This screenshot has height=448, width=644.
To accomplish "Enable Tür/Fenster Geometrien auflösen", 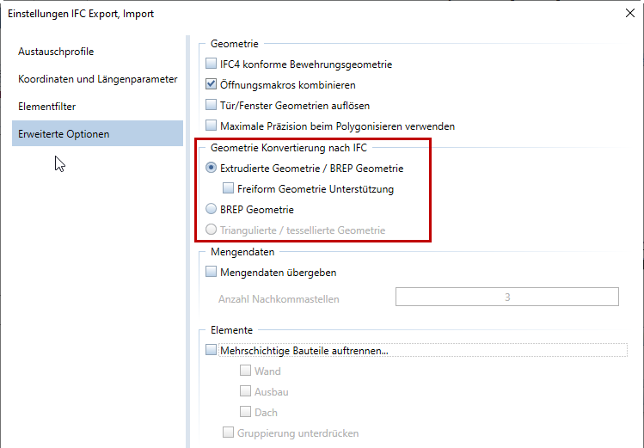I will (x=212, y=105).
